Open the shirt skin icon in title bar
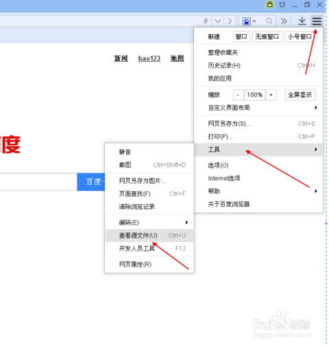The width and height of the screenshot is (329, 346). (282, 4)
